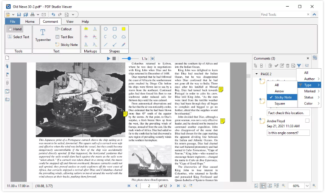
Task: Jump to the first page
Action: [129, 186]
